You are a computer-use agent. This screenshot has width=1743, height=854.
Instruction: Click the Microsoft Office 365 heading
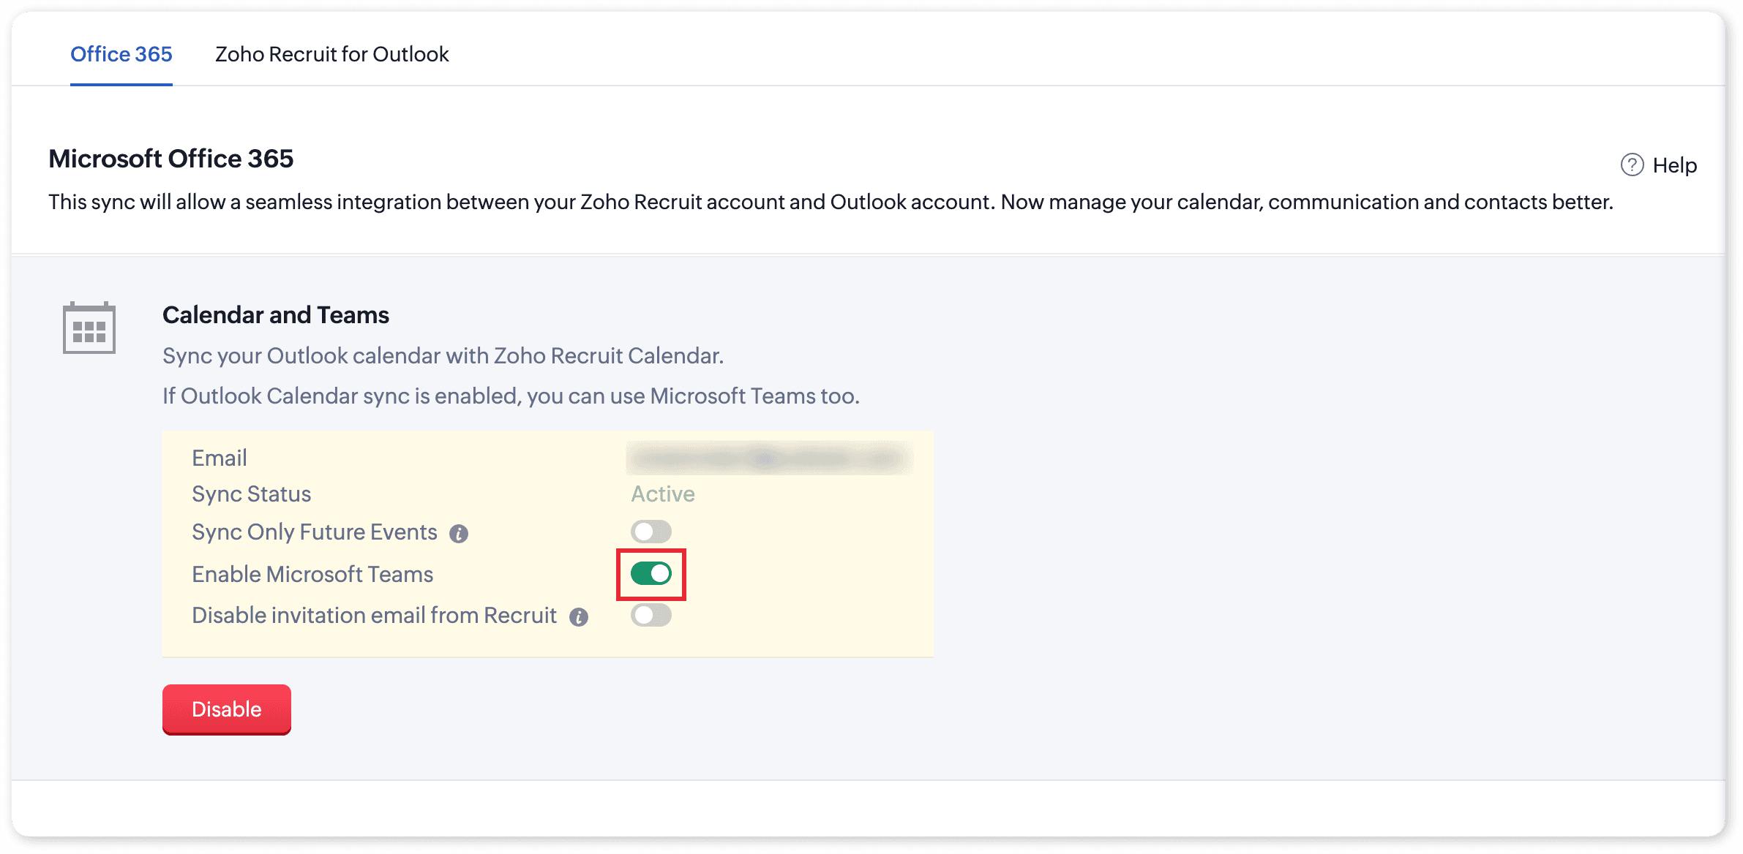[171, 159]
